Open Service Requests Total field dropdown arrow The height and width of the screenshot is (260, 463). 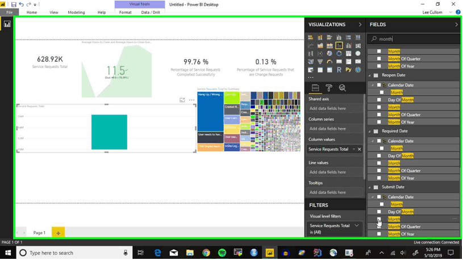click(353, 150)
